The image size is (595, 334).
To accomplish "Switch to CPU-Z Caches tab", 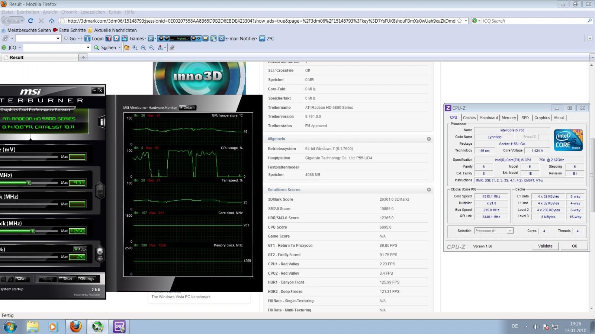I will coord(469,118).
